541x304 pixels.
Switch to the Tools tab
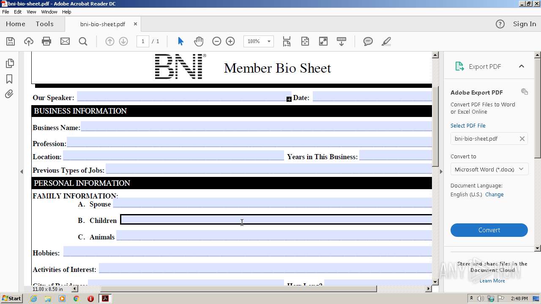[44, 24]
